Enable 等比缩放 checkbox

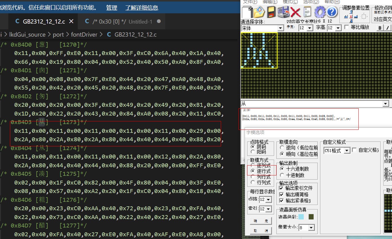pos(347,28)
